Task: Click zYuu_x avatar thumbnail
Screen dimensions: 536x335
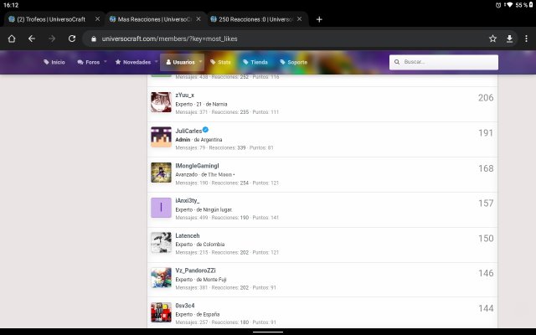Action: (161, 103)
